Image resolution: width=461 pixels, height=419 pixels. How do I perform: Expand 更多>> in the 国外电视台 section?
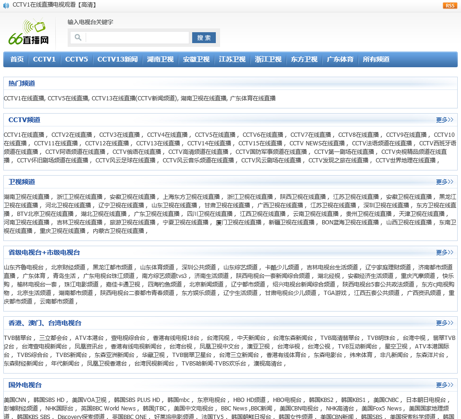coord(444,385)
